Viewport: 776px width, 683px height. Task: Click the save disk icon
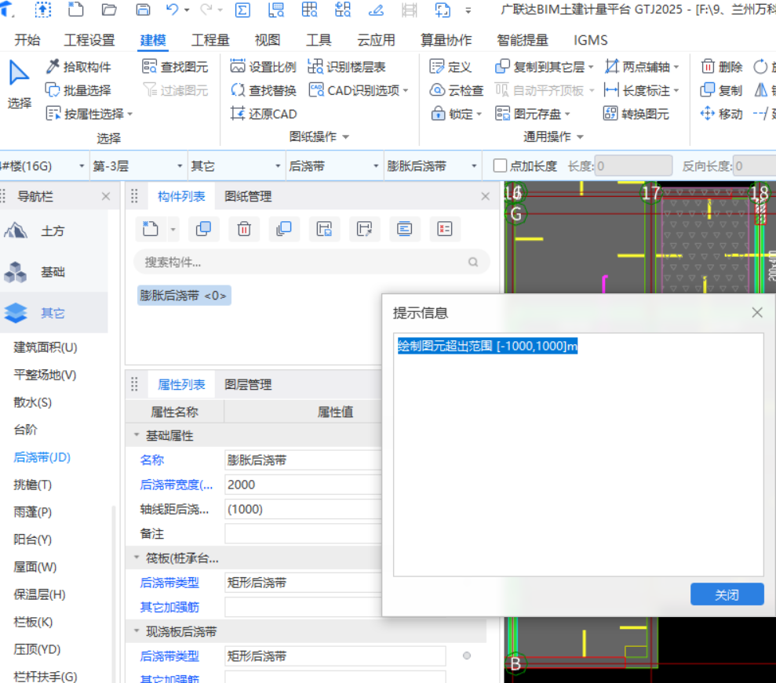pos(143,9)
